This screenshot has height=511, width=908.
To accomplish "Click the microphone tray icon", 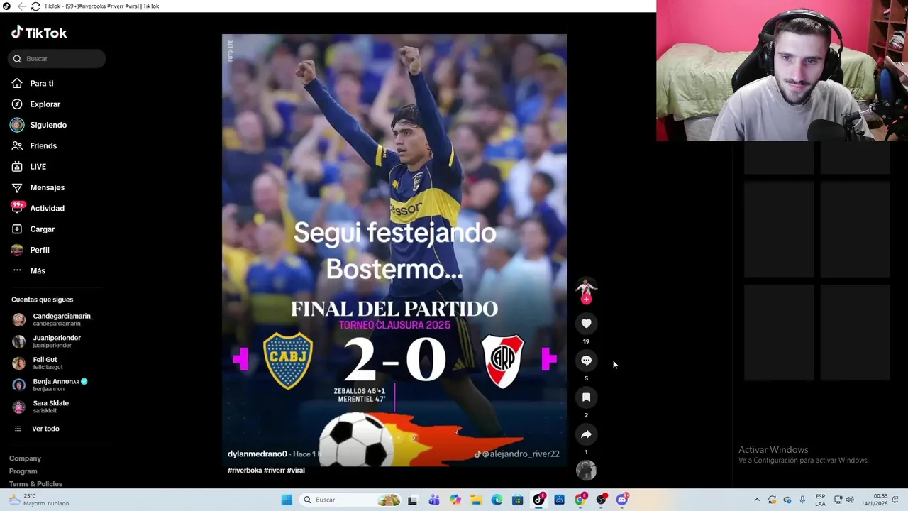I will (x=802, y=500).
